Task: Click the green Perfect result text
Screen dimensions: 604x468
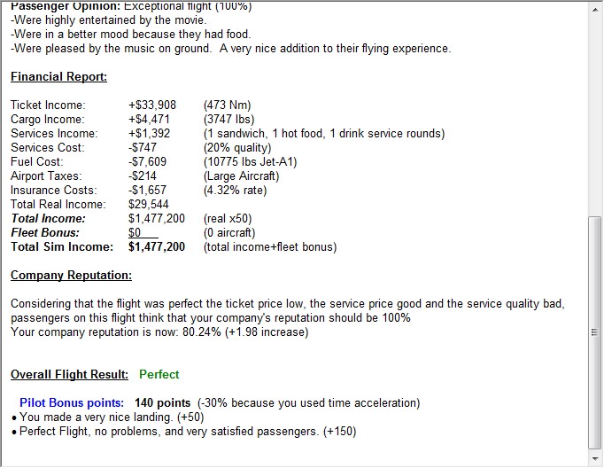Action: [159, 375]
